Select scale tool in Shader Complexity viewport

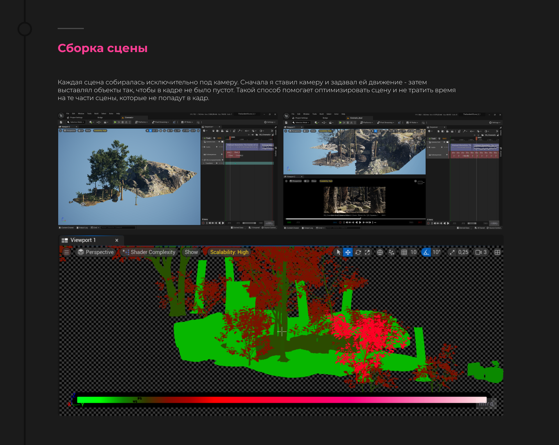click(x=367, y=252)
